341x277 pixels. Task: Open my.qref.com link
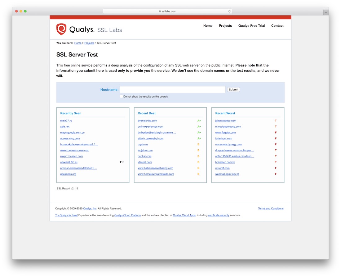coord(222,168)
